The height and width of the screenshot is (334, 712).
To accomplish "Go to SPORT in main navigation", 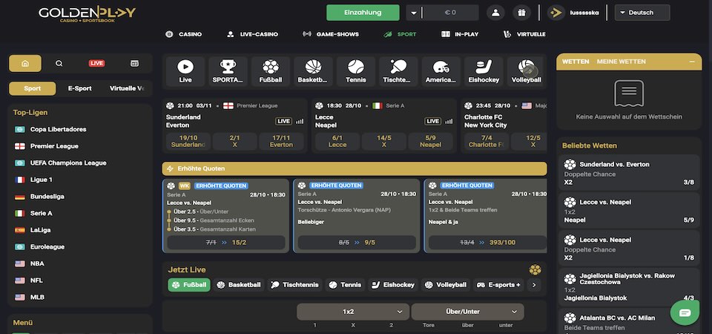I will [x=400, y=34].
